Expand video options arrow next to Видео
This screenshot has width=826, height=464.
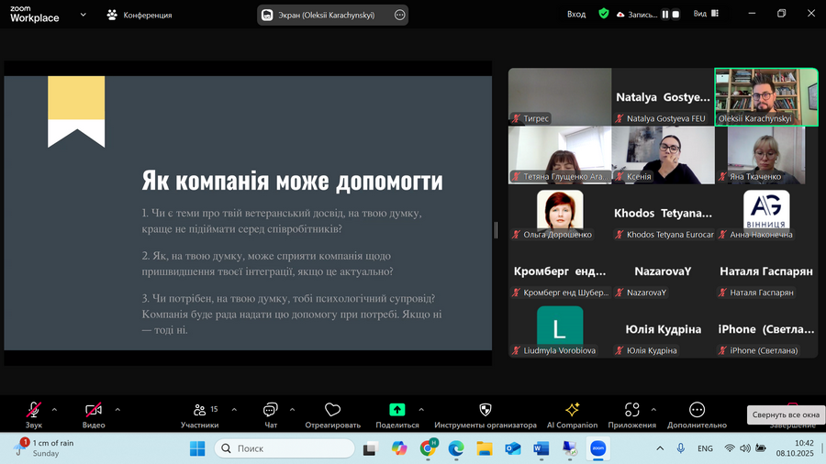coord(117,410)
